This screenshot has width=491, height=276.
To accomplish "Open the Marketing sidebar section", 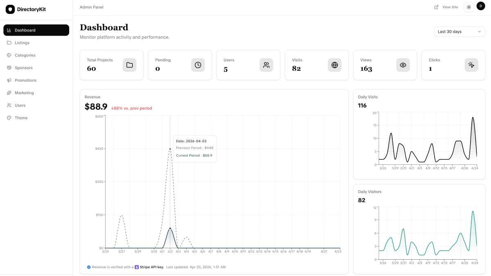I will click(x=24, y=93).
